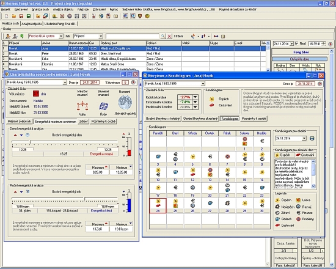Open the Nastavení menu

pos(21,9)
